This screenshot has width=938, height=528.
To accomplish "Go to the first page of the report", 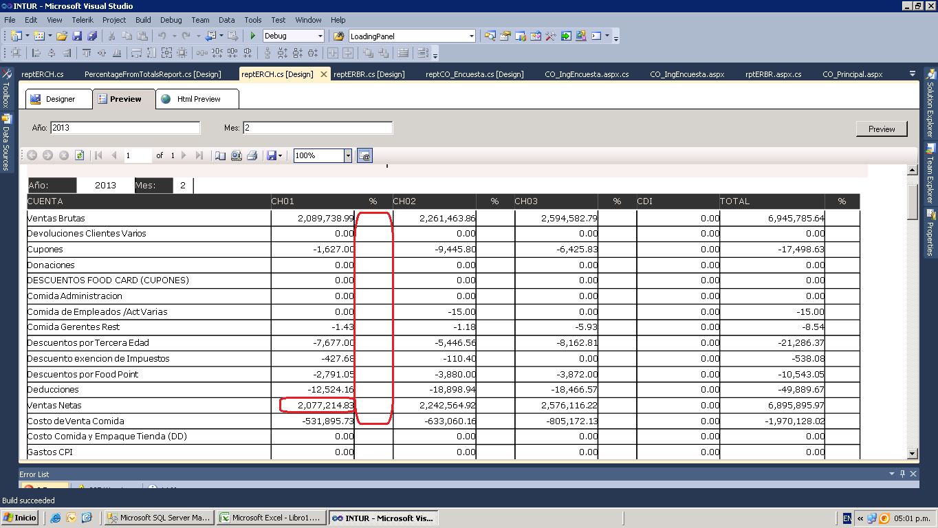I will [x=98, y=156].
